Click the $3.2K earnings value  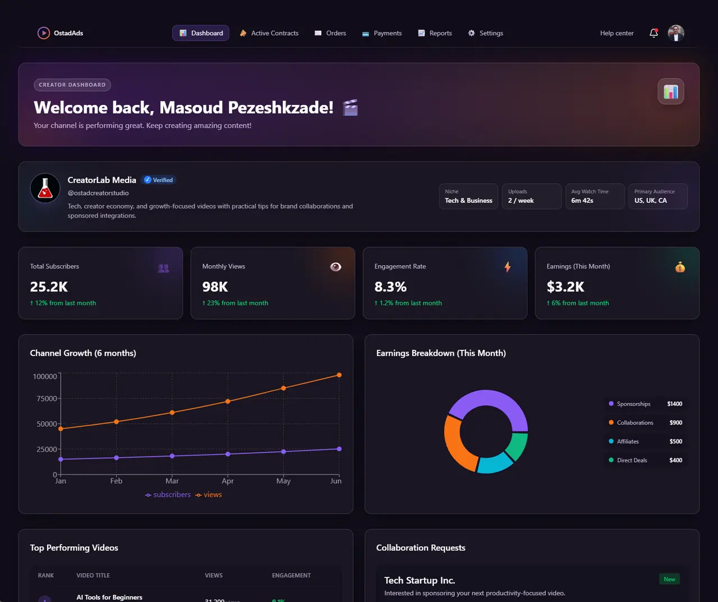coord(565,287)
